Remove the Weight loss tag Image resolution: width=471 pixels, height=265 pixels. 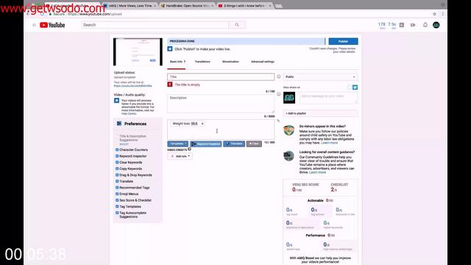click(x=202, y=124)
